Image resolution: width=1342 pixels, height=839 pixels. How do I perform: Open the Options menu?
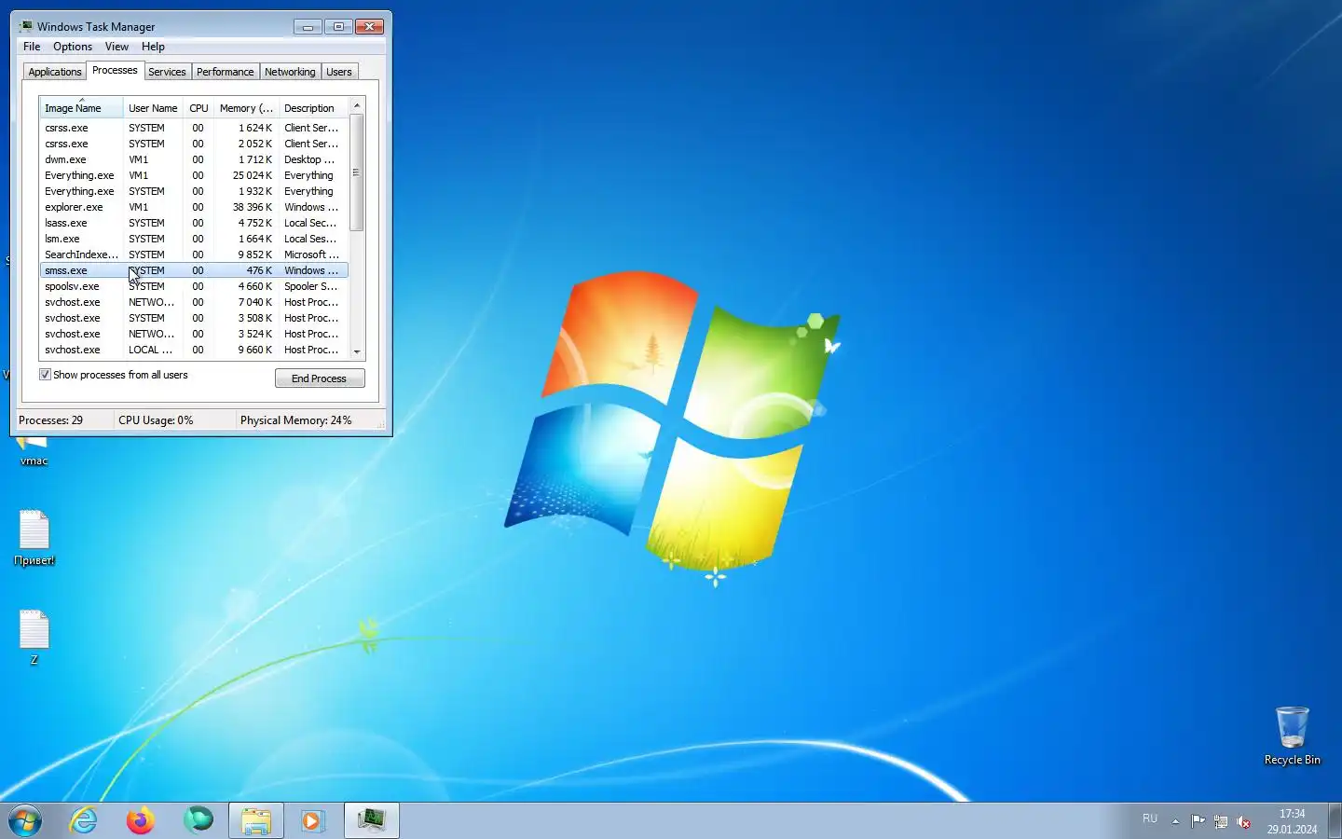(x=73, y=47)
